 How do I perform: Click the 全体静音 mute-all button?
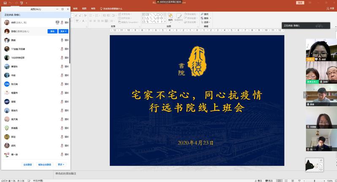[28, 165]
